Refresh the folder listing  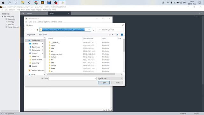[93, 30]
